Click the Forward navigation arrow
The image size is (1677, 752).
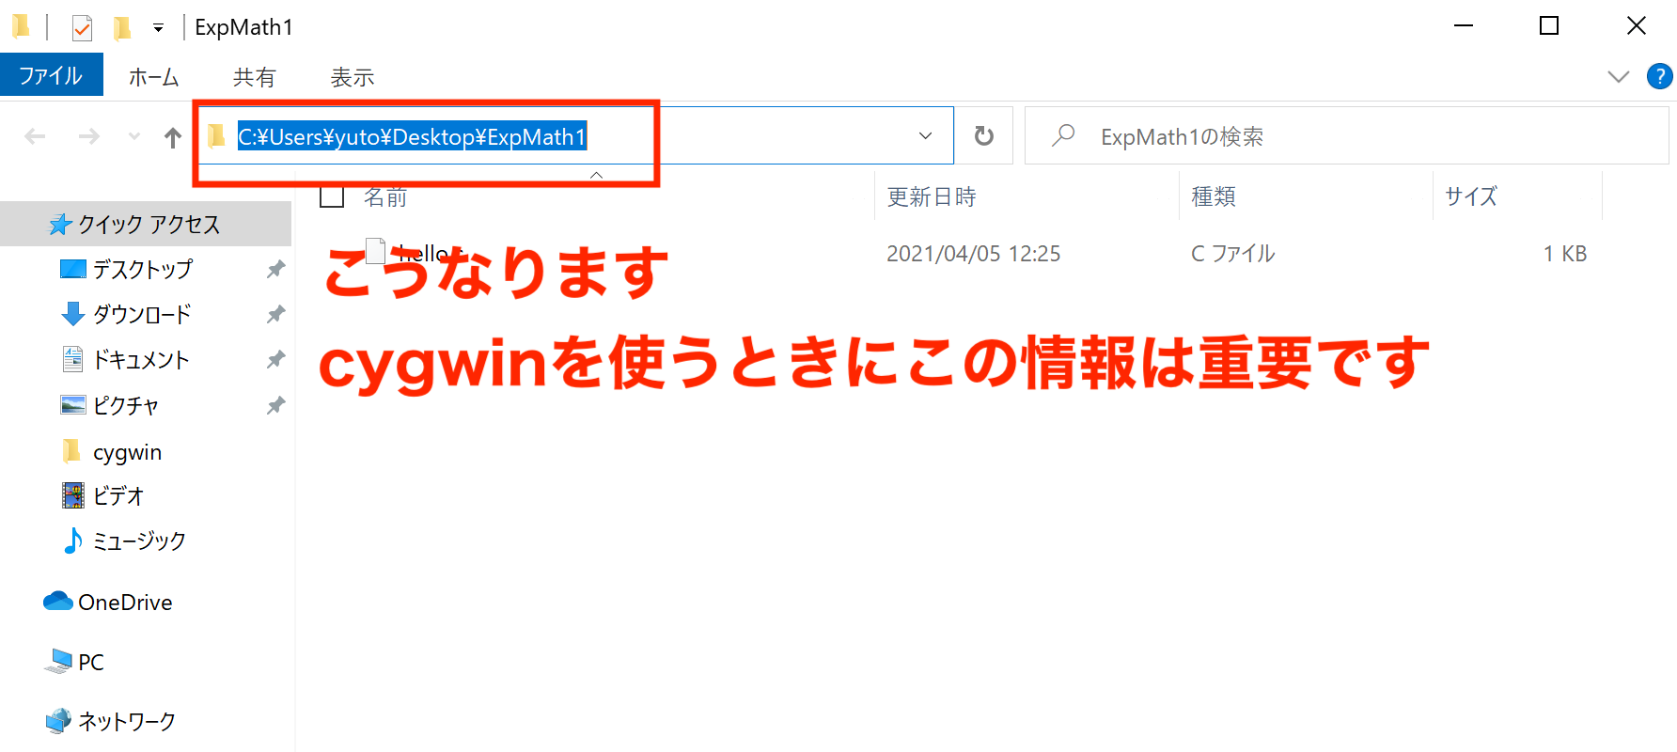click(x=89, y=137)
